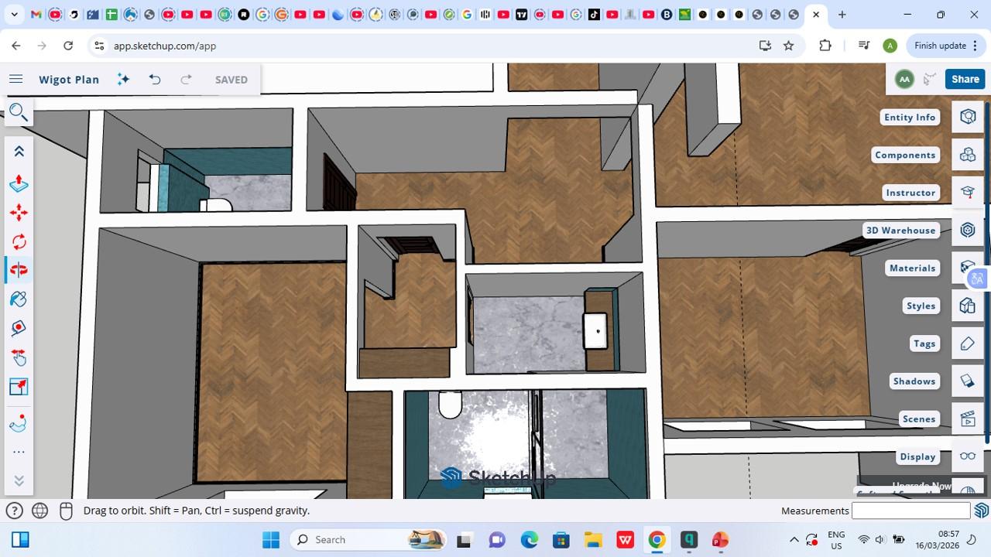Open the Display glasses panel icon

967,456
